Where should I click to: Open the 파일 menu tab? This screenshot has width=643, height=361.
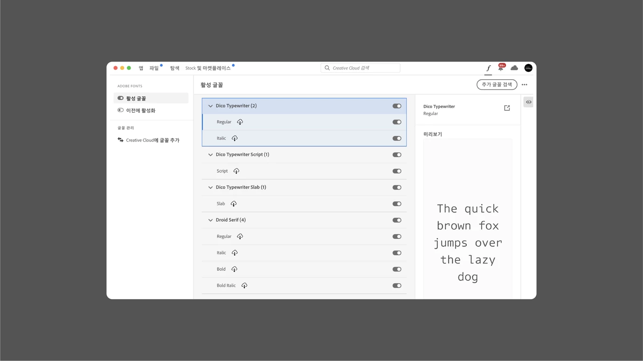pyautogui.click(x=154, y=68)
